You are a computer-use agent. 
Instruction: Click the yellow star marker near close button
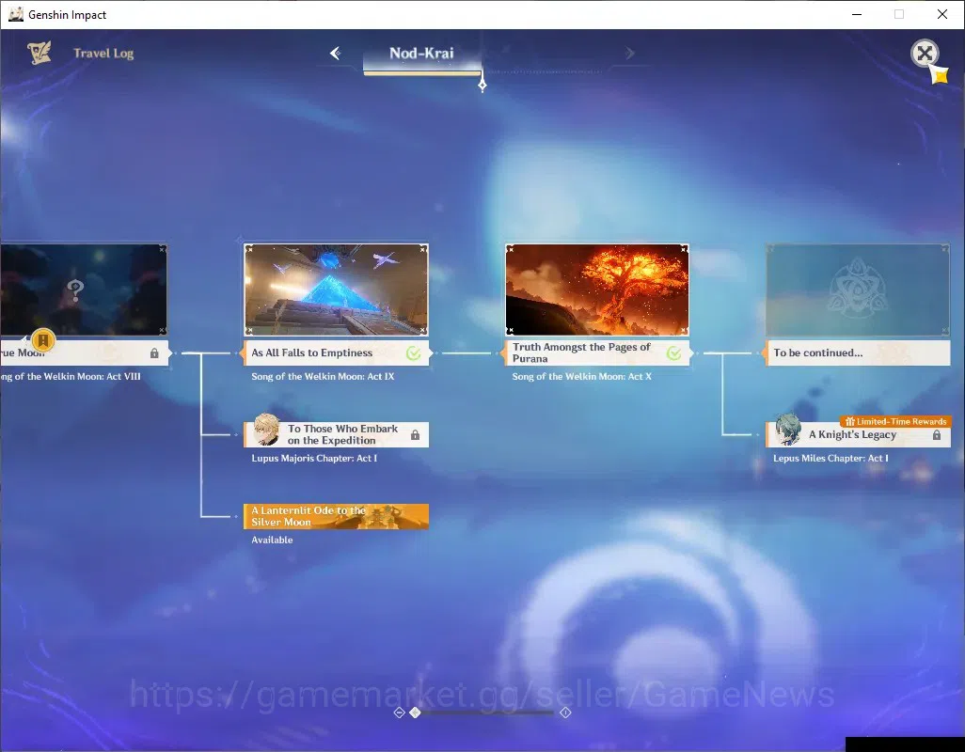pos(940,75)
